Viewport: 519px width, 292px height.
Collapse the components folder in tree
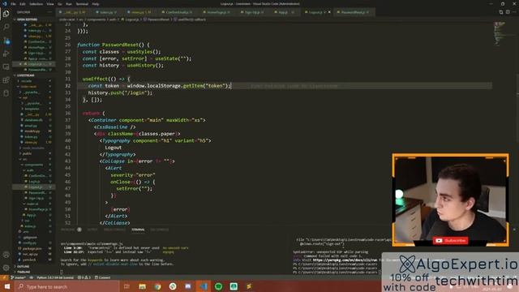(x=33, y=165)
